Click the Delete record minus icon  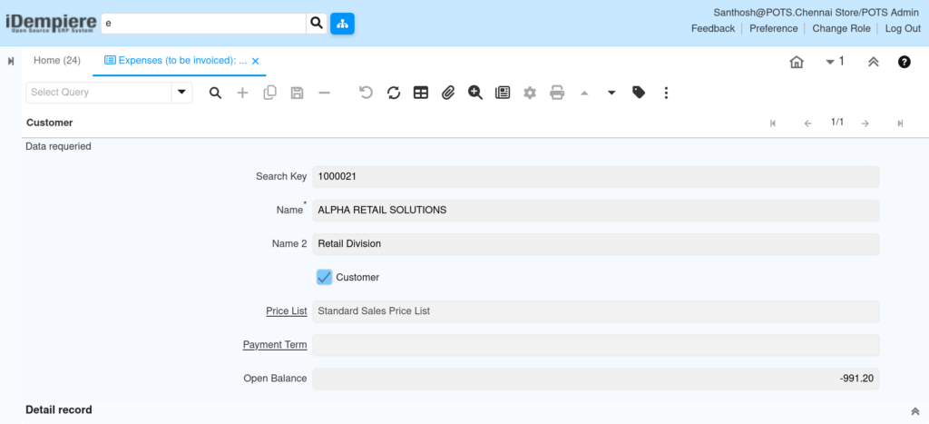(x=324, y=93)
